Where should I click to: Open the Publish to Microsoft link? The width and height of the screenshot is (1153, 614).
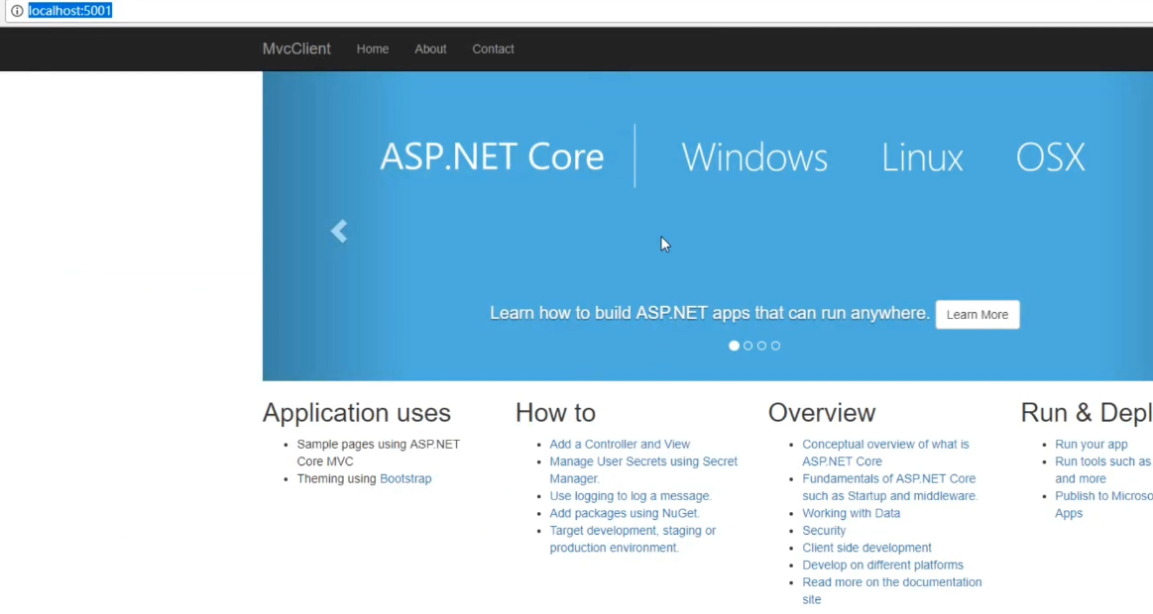[1103, 504]
